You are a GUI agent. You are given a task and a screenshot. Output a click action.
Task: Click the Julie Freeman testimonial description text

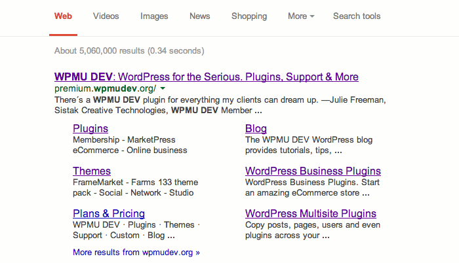tap(220, 105)
